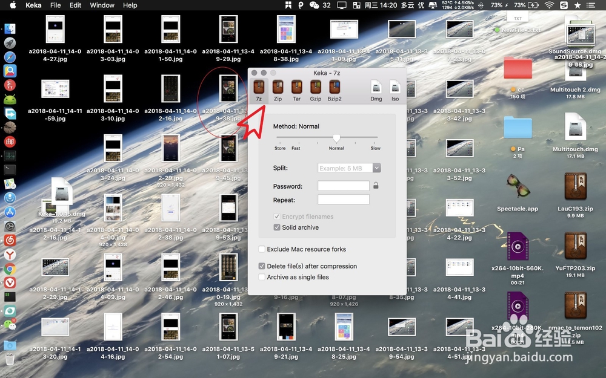Open the Keka application menu

(x=33, y=5)
